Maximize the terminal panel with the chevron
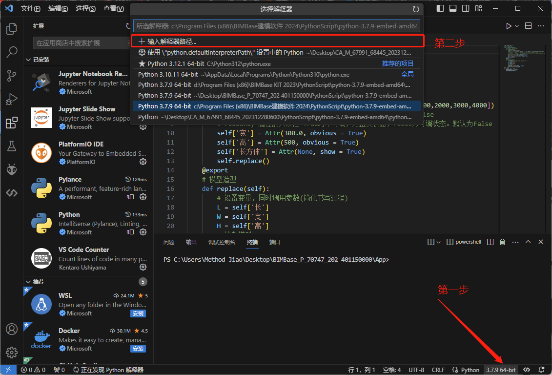 click(x=528, y=242)
